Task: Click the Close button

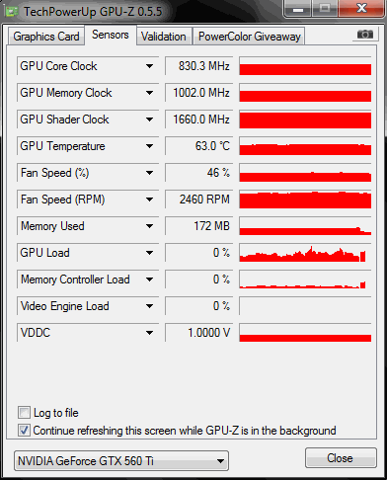Action: pos(341,458)
